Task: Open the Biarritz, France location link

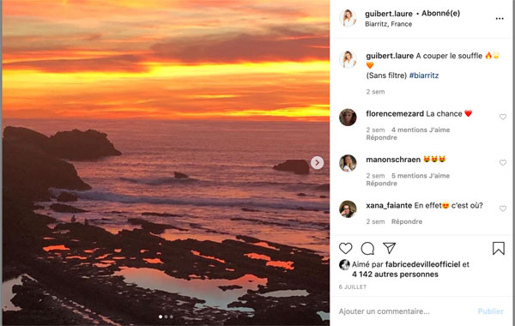Action: 388,24
